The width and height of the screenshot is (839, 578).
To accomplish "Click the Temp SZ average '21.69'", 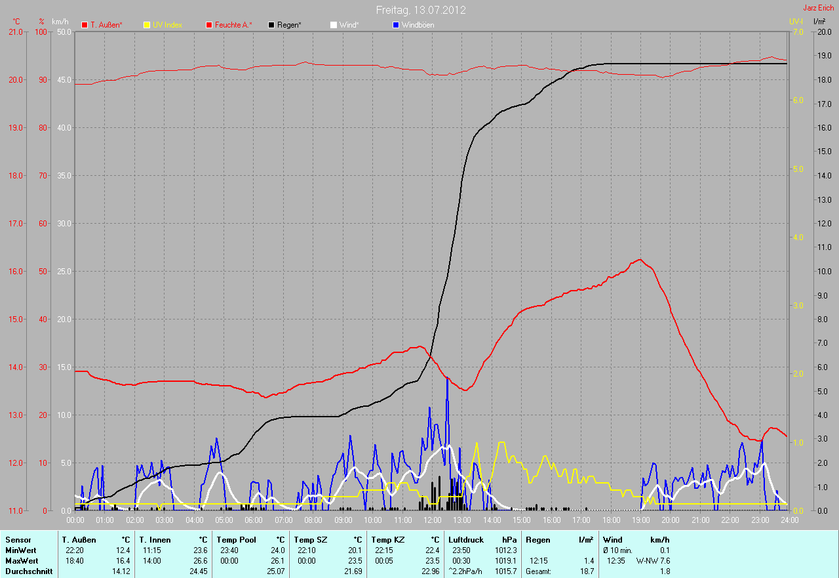I will coord(353,571).
